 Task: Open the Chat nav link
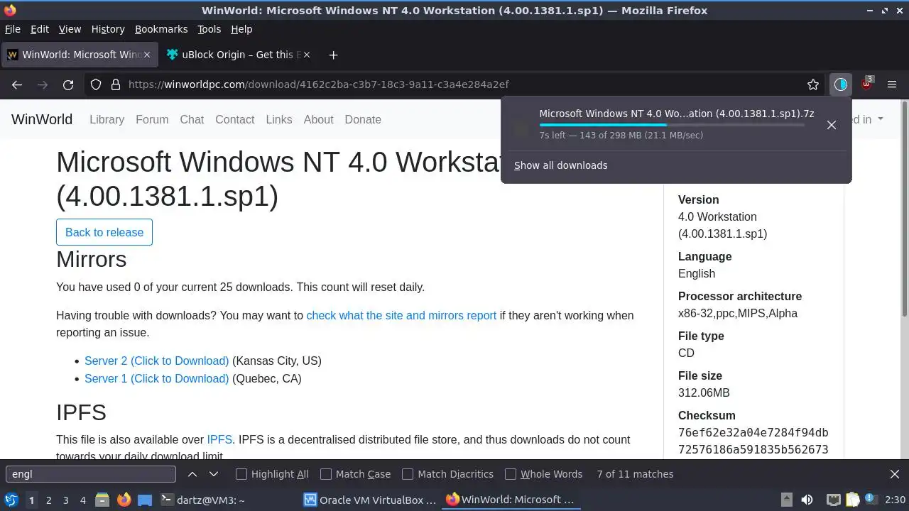coord(192,119)
